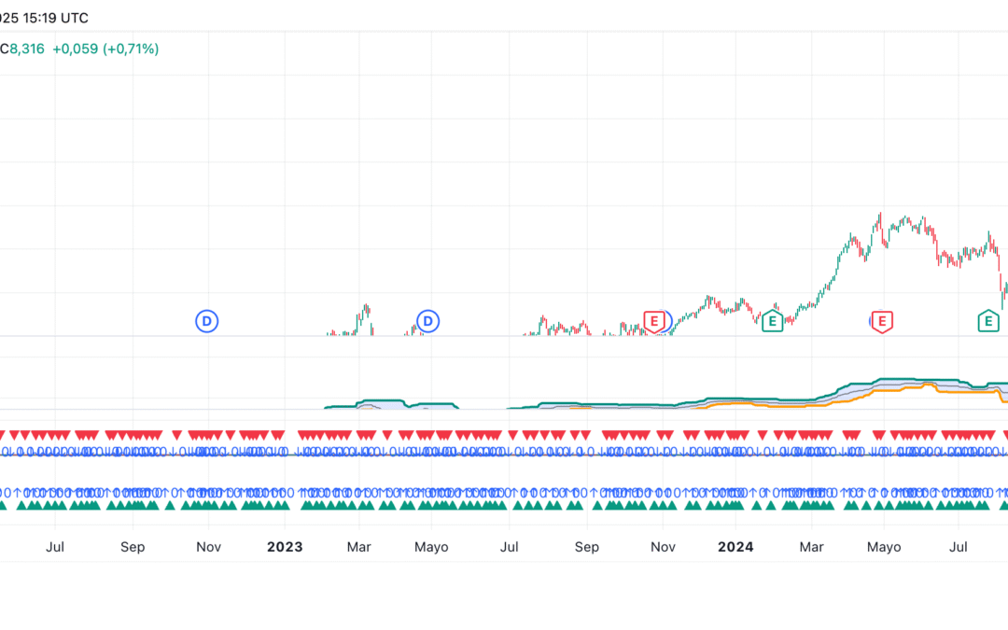Screen dimensions: 1008x630
Task: Select the Mayo label of year 2024
Action: [884, 547]
